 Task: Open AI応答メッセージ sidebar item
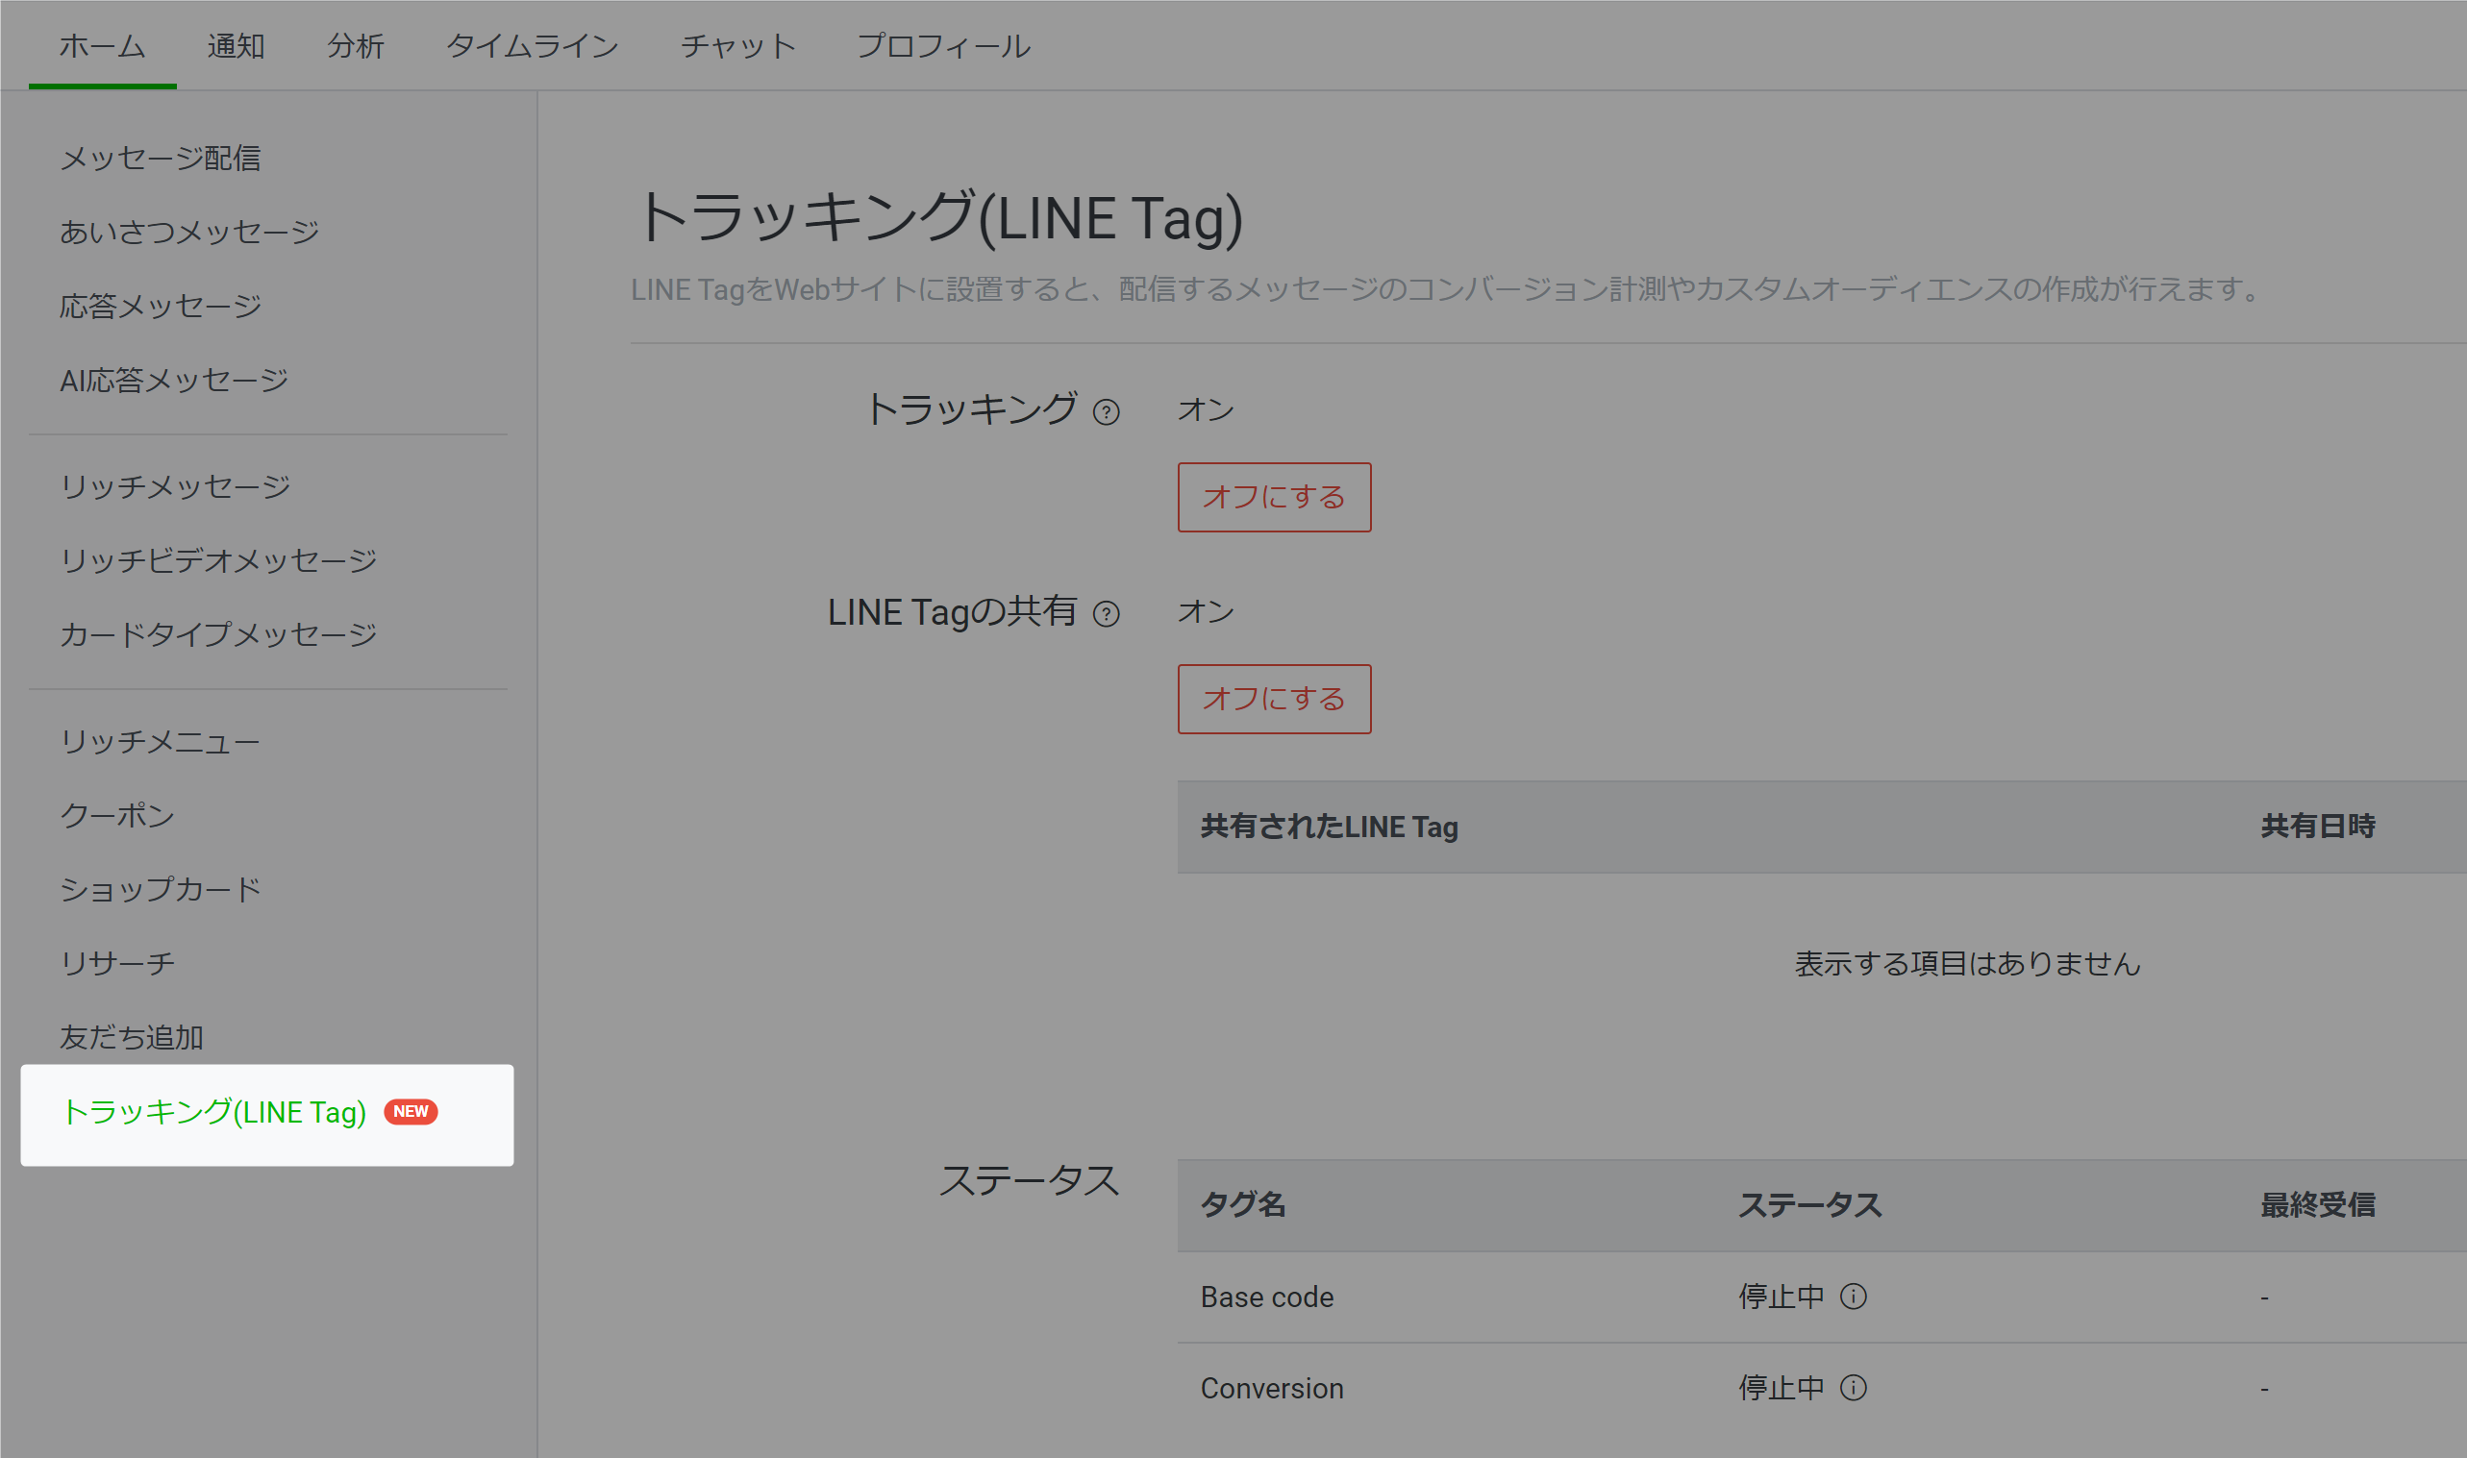click(174, 381)
